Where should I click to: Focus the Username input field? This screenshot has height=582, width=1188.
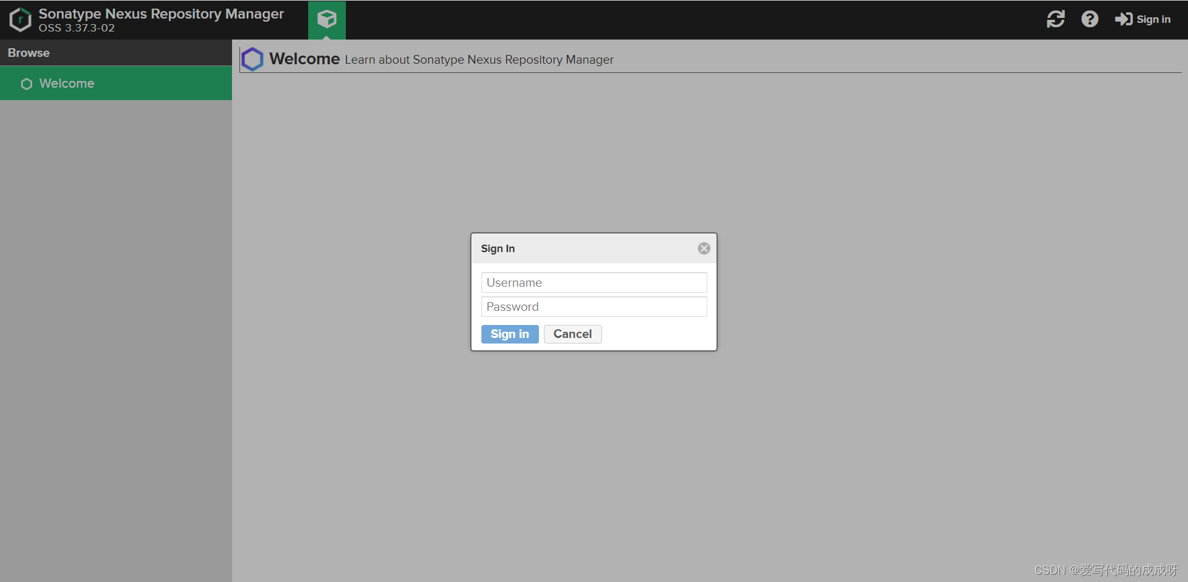click(x=594, y=283)
